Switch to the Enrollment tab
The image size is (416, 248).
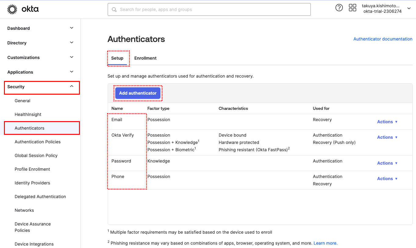145,58
